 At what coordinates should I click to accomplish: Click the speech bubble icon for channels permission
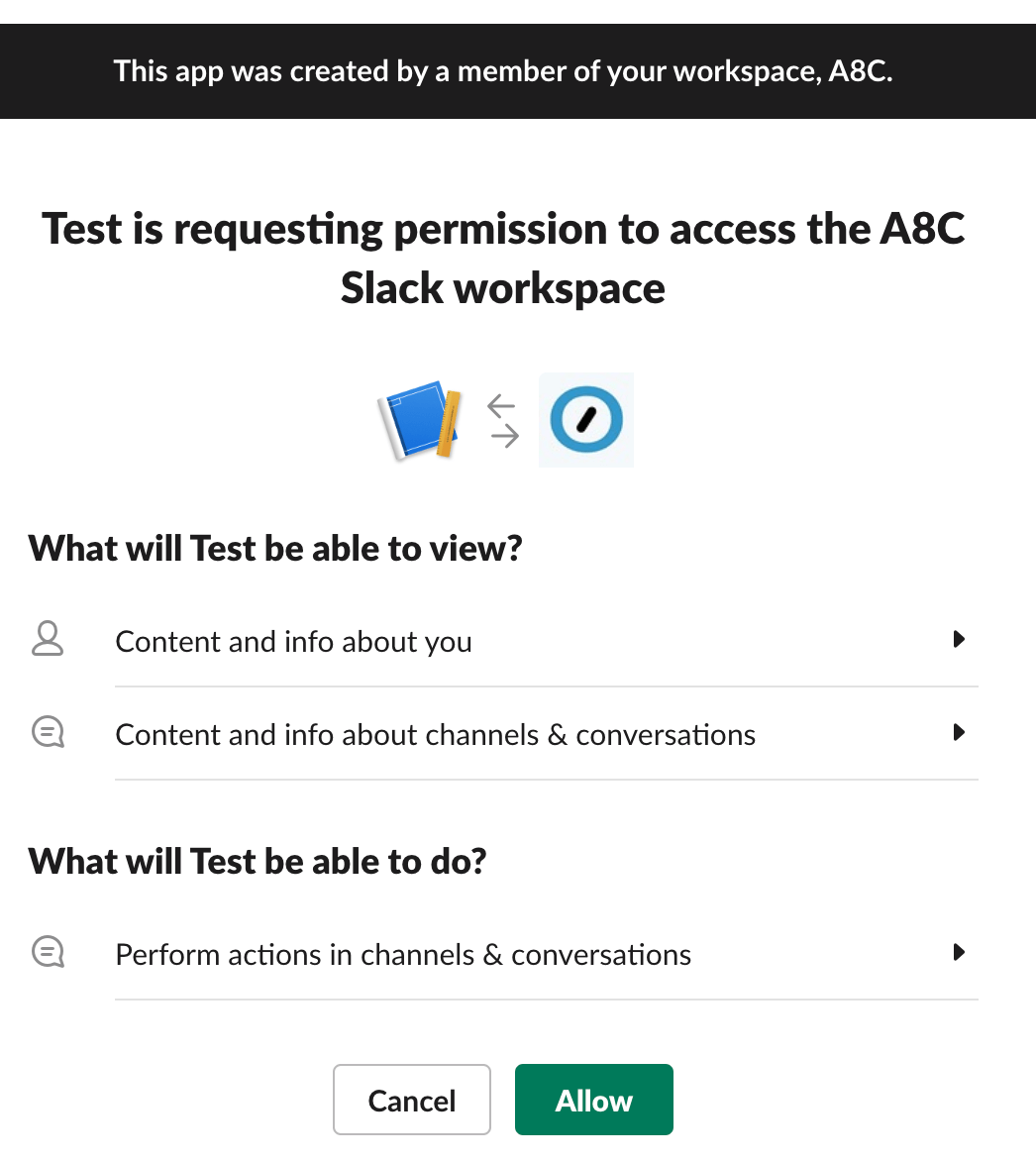click(x=47, y=733)
